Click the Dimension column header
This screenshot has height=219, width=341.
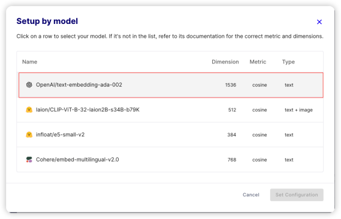tap(225, 62)
